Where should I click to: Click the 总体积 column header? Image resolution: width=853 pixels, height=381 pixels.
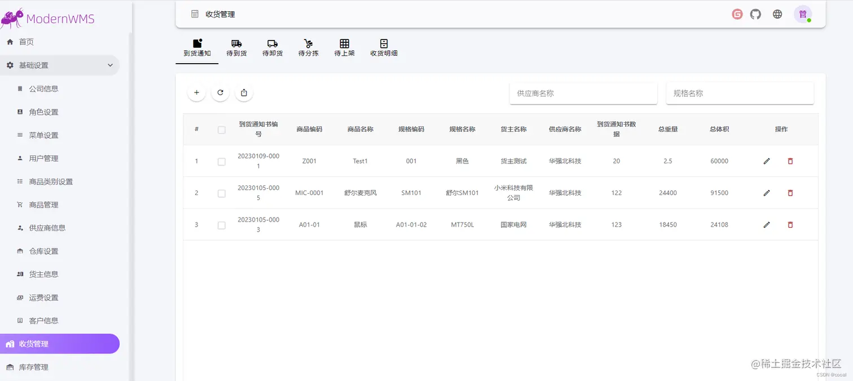coord(719,129)
